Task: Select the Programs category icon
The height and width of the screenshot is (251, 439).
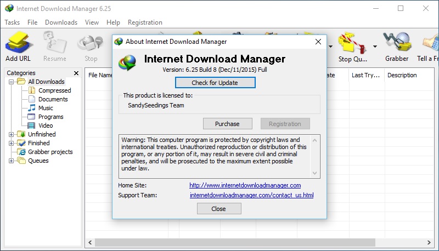Action: coord(31,117)
